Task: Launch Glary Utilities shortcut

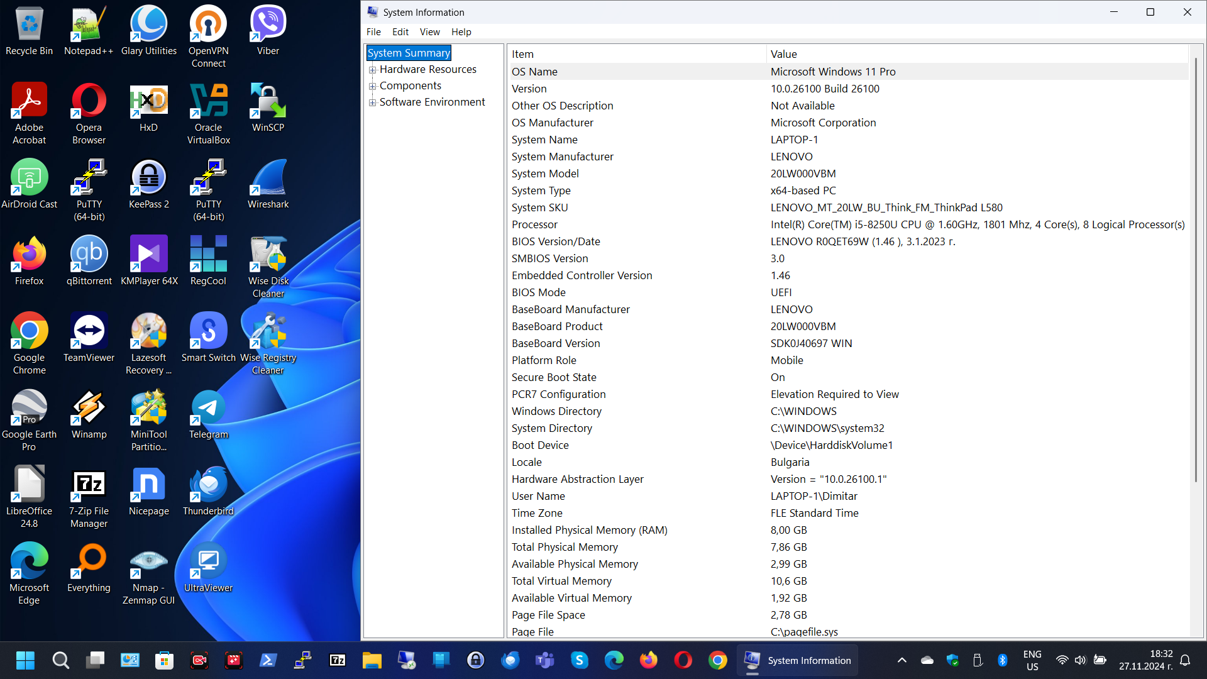Action: pos(148,31)
